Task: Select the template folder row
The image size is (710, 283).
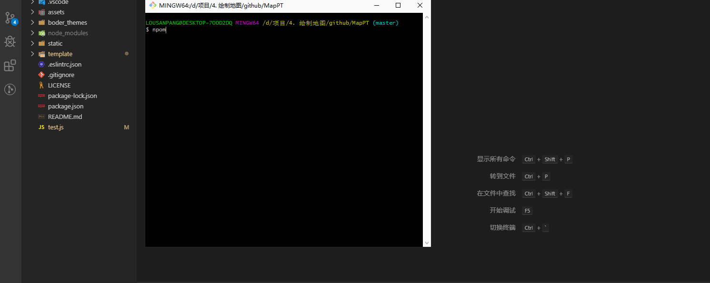Action: point(79,54)
